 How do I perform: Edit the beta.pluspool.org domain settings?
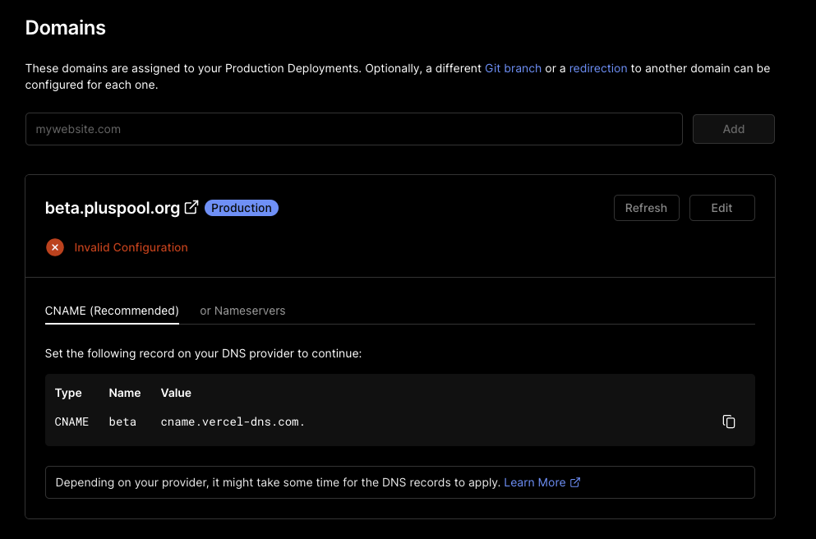point(721,207)
